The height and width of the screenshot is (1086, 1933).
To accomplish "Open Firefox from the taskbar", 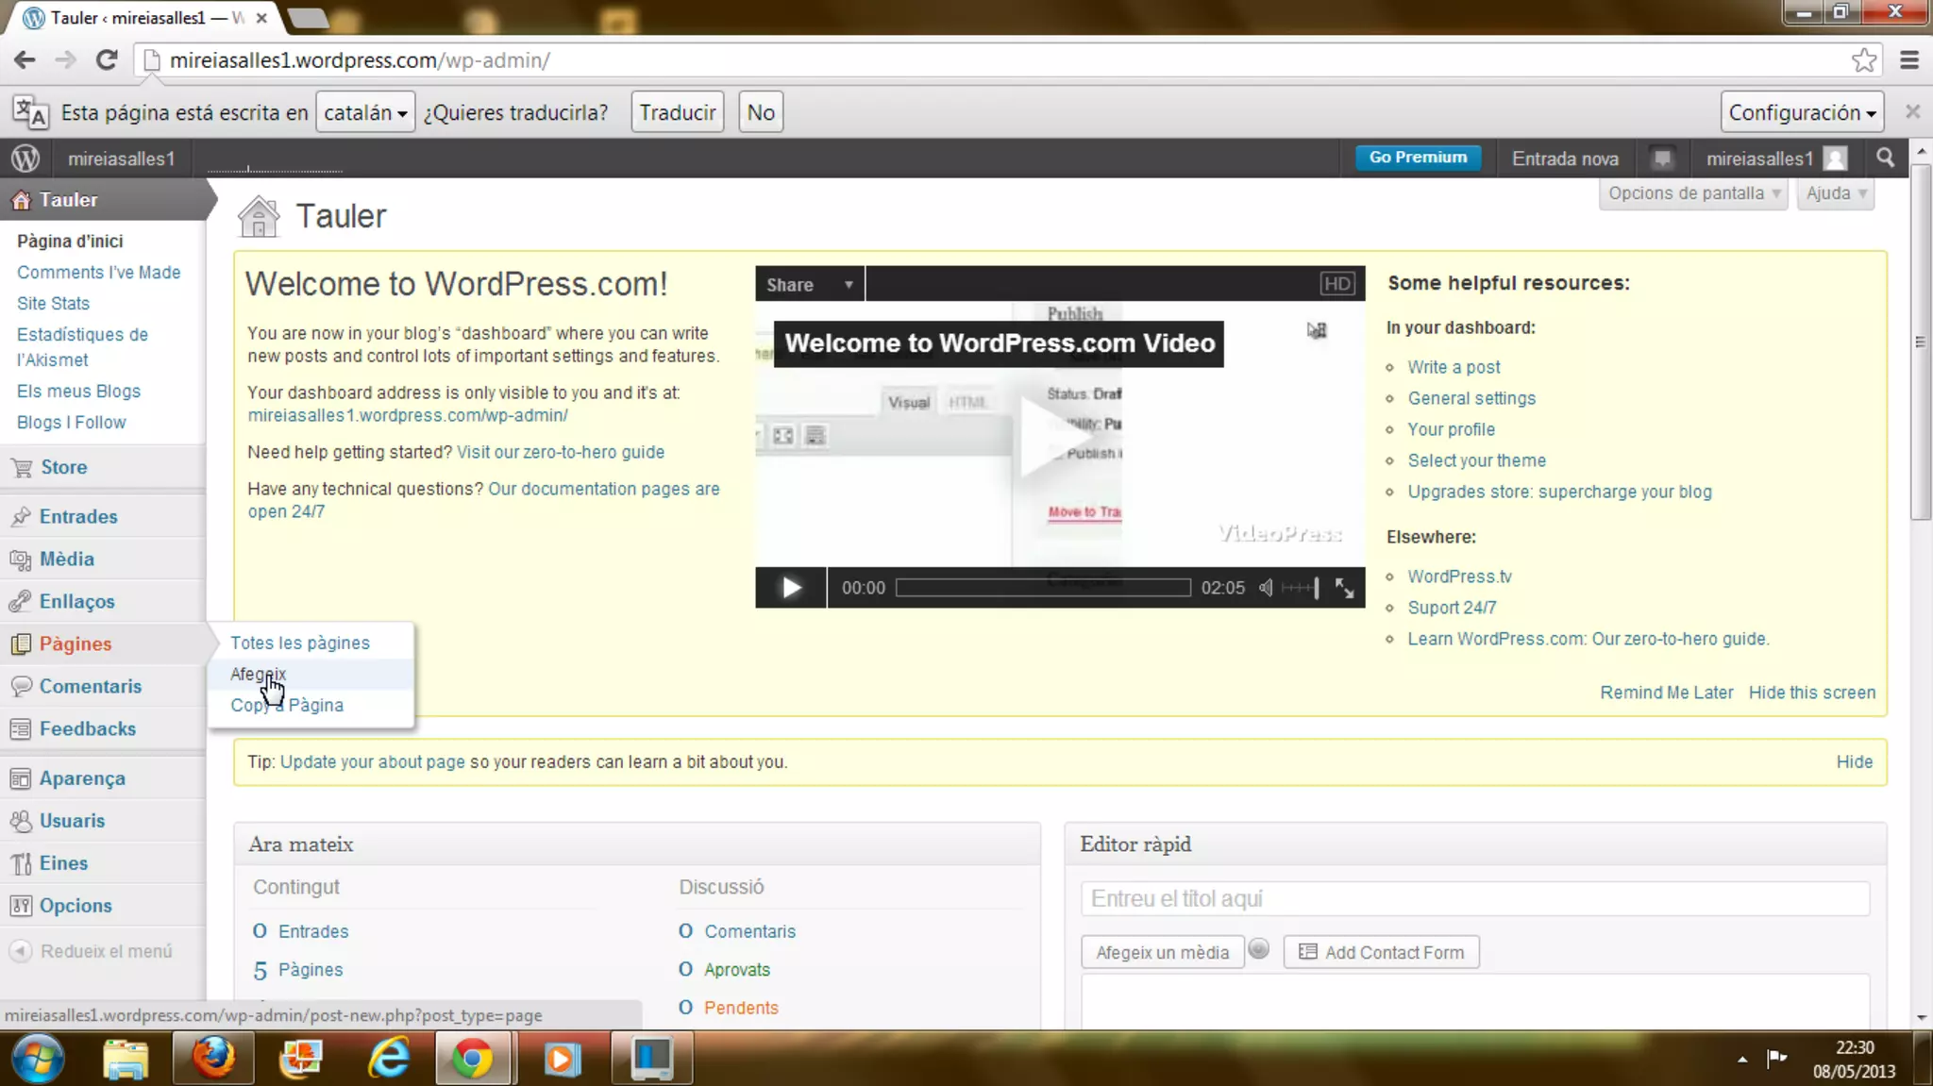I will click(x=214, y=1058).
